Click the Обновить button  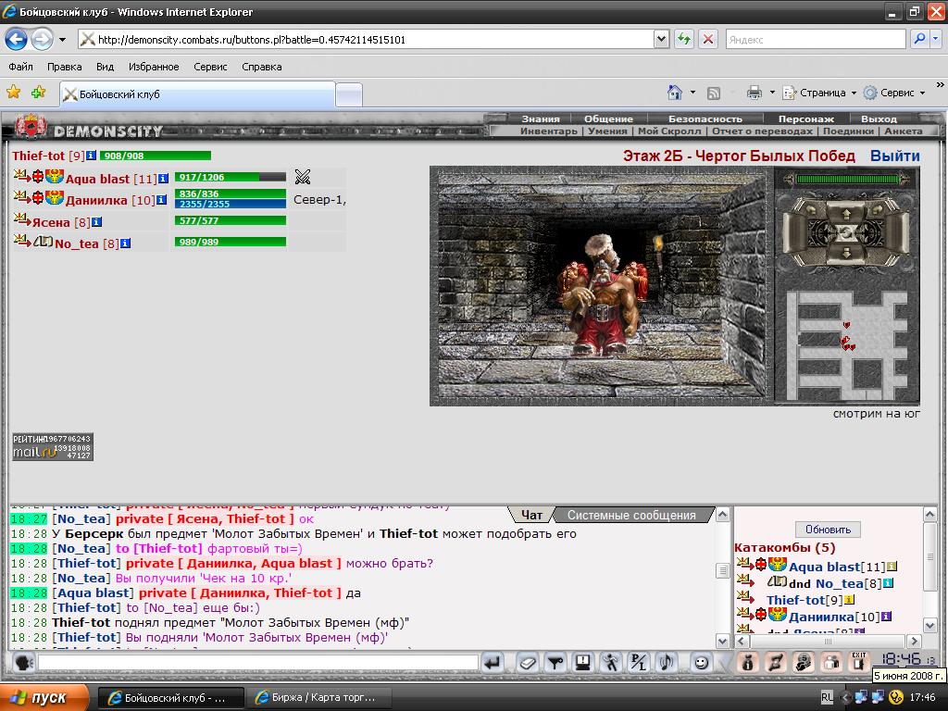coord(828,529)
